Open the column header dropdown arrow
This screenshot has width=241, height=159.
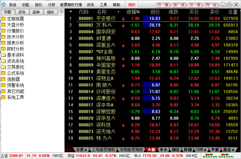pos(71,12)
